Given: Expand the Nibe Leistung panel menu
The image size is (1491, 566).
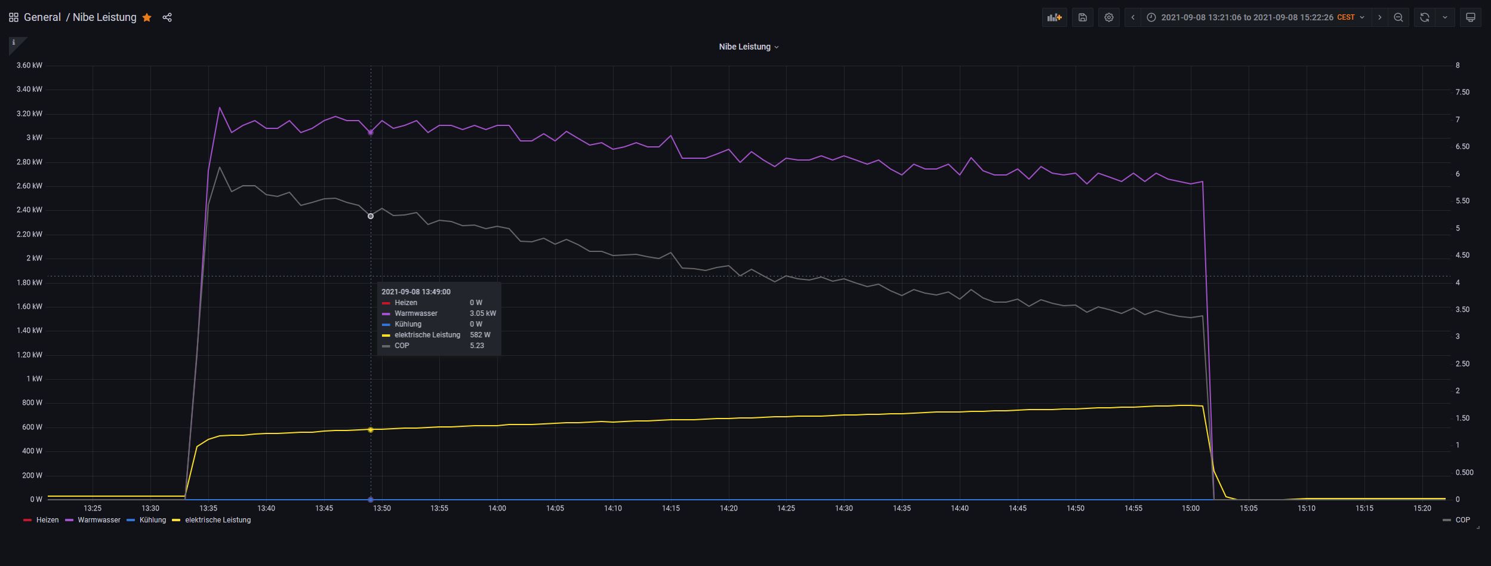Looking at the screenshot, I should [748, 47].
